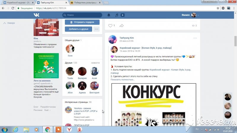Open the red Я Yandex icon in taskbar

click(x=79, y=129)
